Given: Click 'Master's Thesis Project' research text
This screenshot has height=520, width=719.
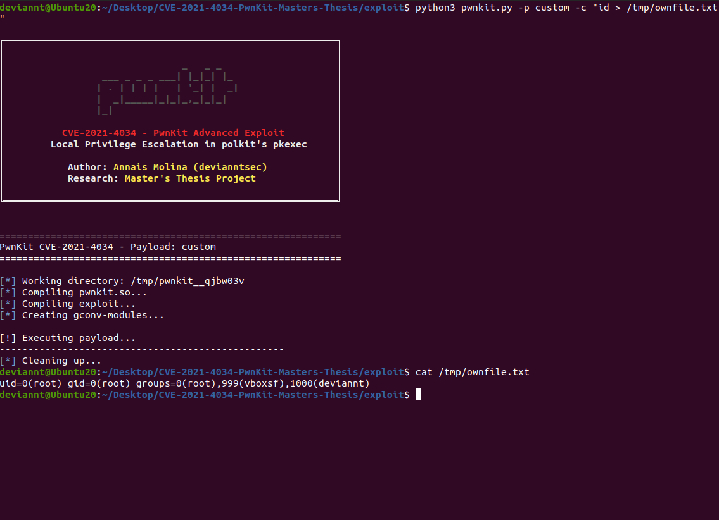Looking at the screenshot, I should (190, 178).
